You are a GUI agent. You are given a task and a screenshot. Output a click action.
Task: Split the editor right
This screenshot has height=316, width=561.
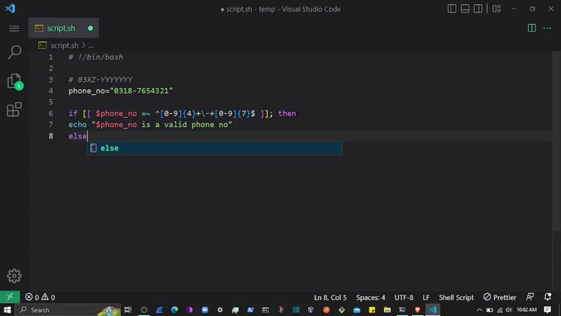click(x=532, y=28)
